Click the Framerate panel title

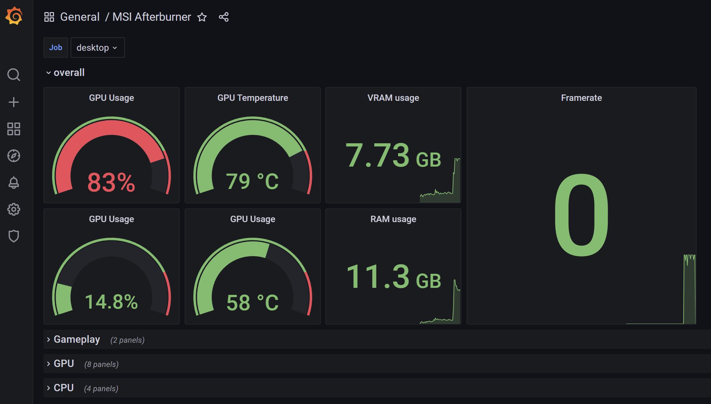[582, 98]
